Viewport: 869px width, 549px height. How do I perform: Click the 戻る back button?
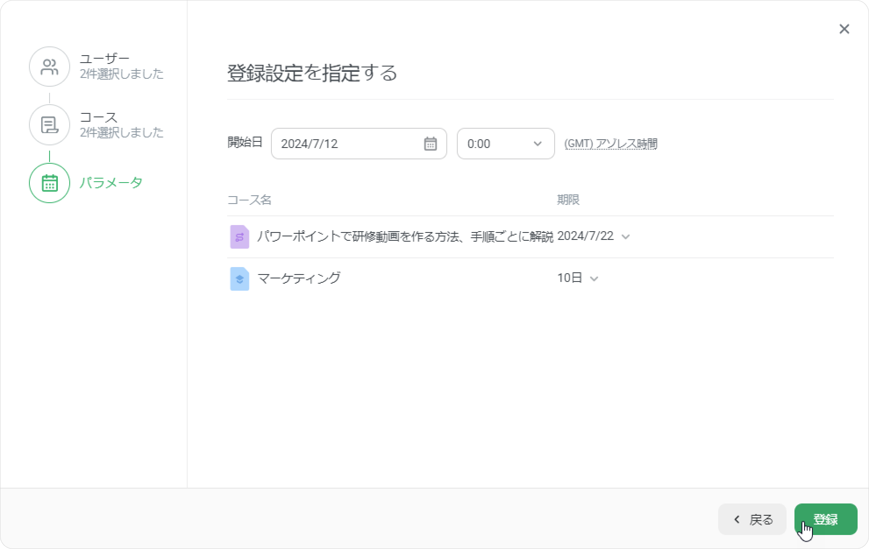pos(752,519)
